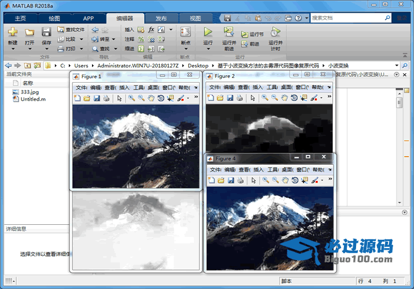Screen dimensions: 414x289
Task: Open Figure 4 查看 (View) menu
Action: (x=244, y=170)
